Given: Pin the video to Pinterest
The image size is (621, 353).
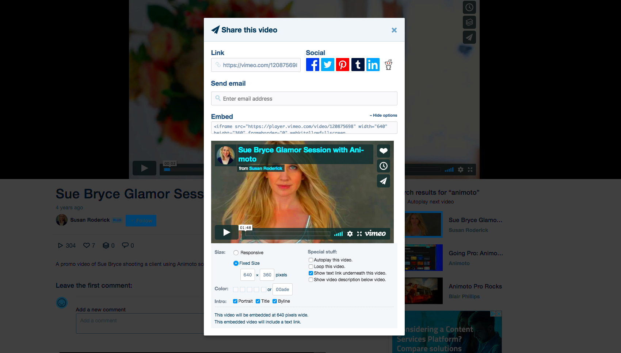Looking at the screenshot, I should pos(342,65).
